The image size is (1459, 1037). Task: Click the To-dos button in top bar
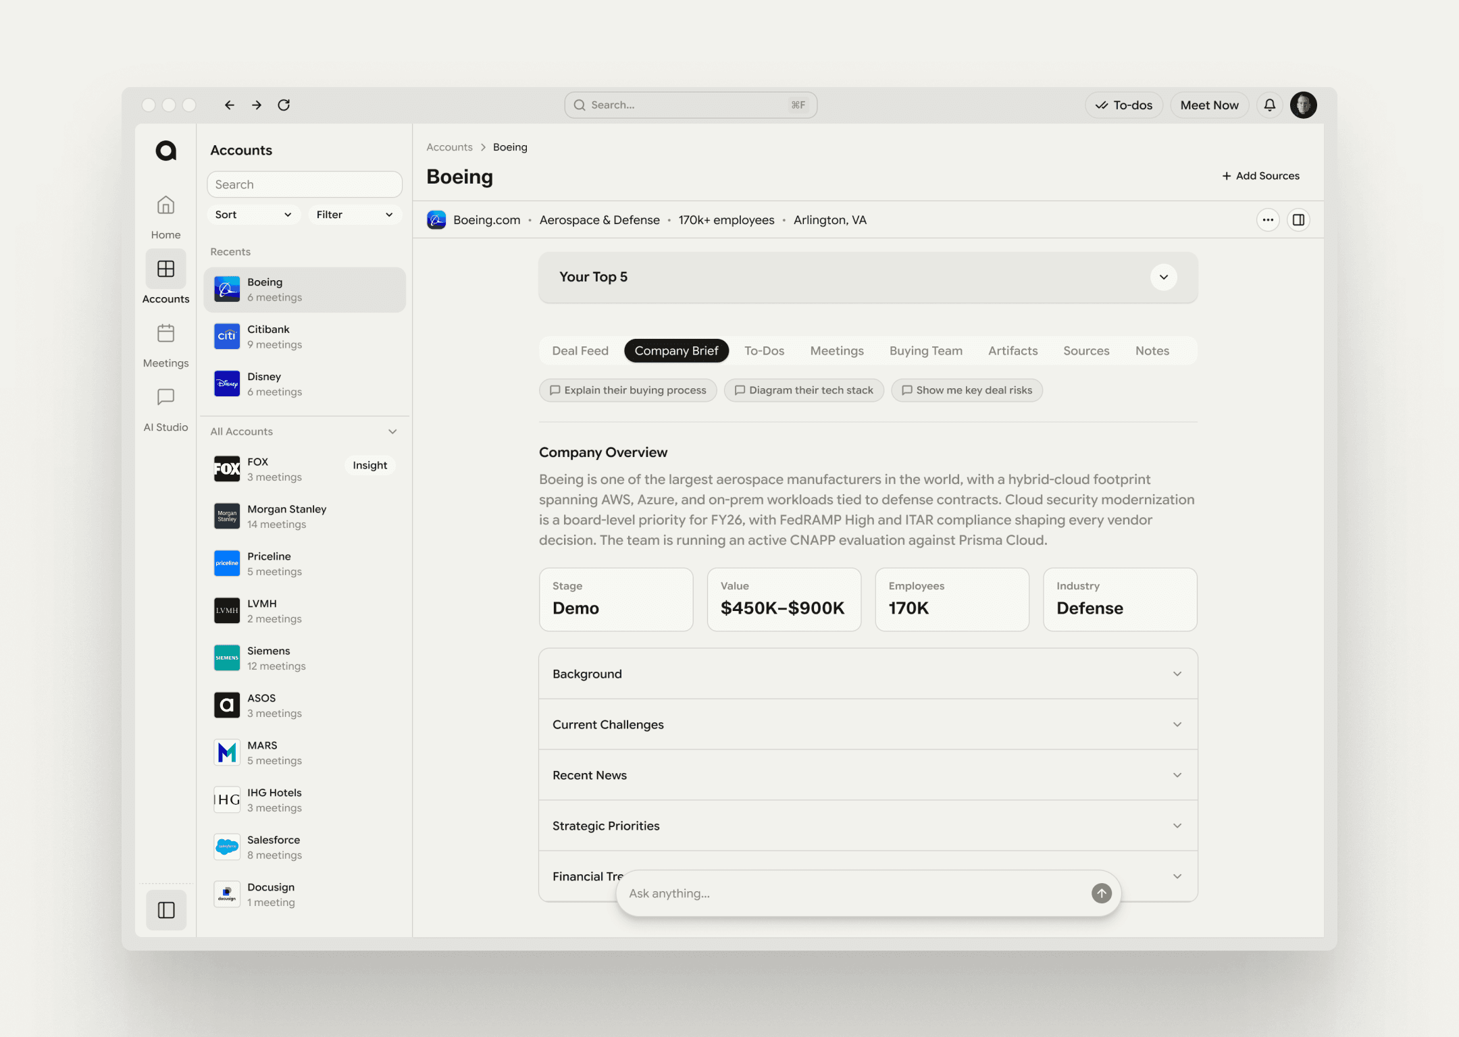tap(1124, 105)
